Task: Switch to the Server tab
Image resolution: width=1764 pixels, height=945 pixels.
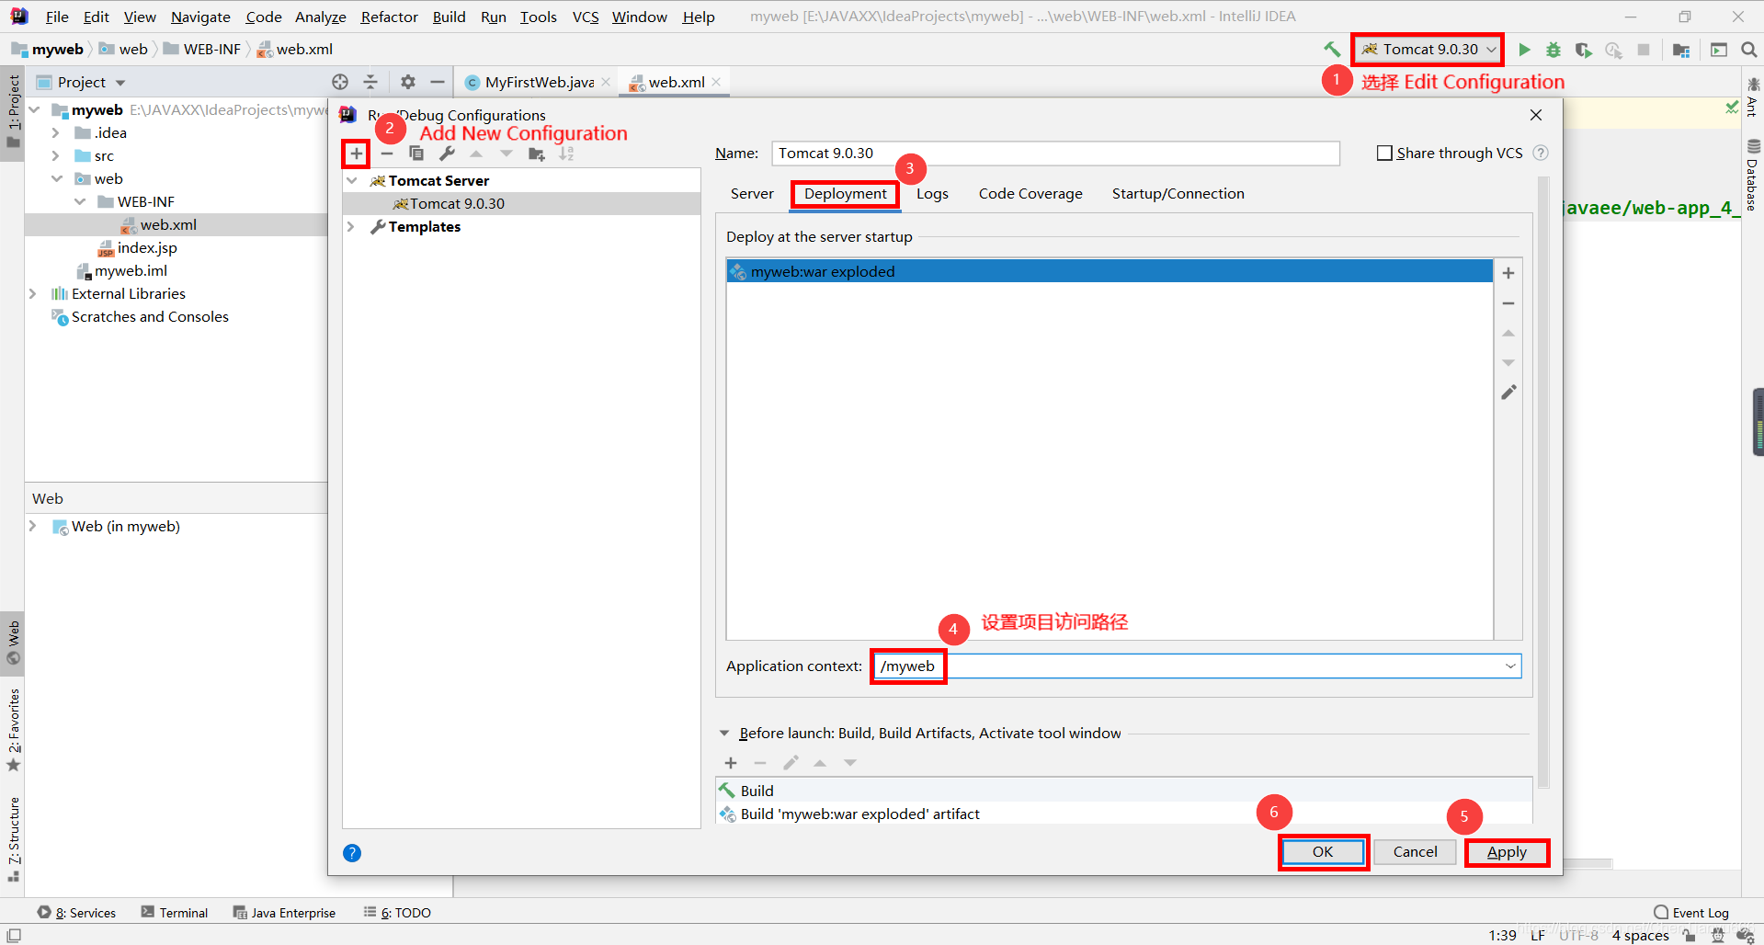Action: [x=752, y=194]
